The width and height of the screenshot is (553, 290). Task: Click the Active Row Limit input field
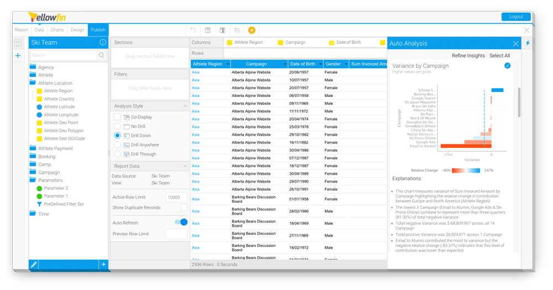click(176, 197)
